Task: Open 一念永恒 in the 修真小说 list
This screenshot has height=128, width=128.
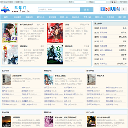Action: click(48, 105)
